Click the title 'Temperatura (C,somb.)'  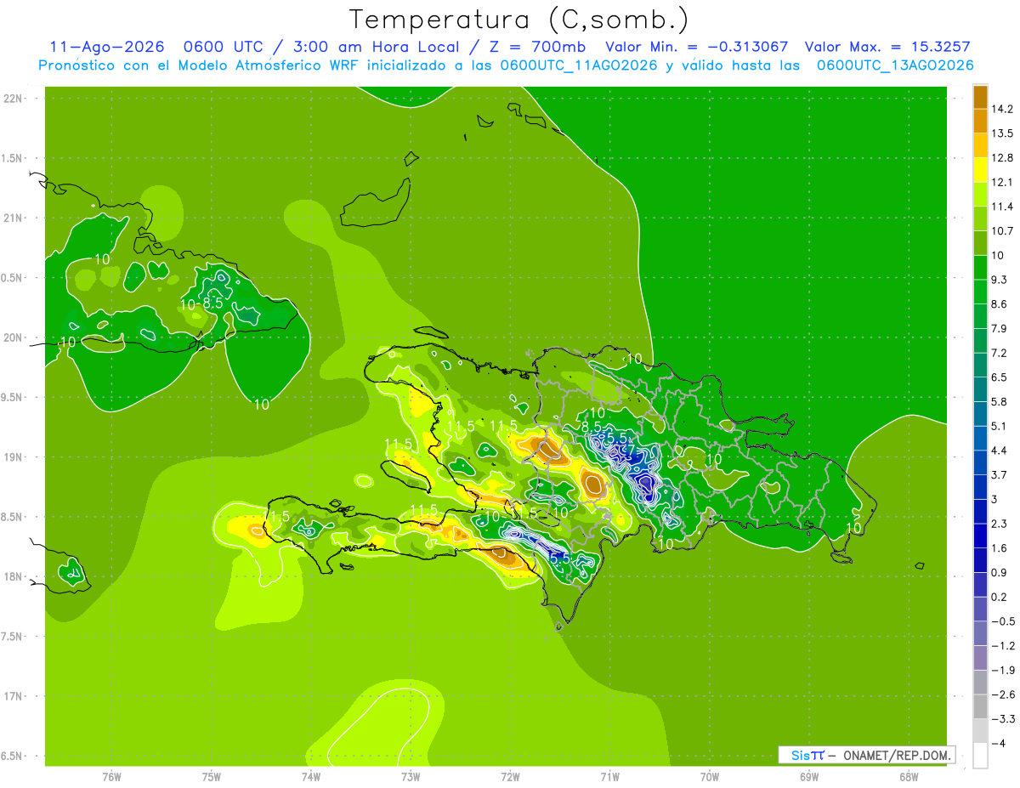point(518,20)
